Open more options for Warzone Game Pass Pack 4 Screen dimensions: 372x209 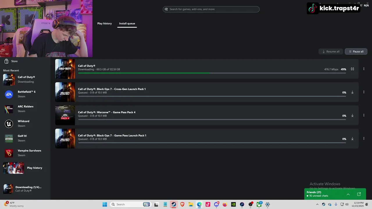364,116
